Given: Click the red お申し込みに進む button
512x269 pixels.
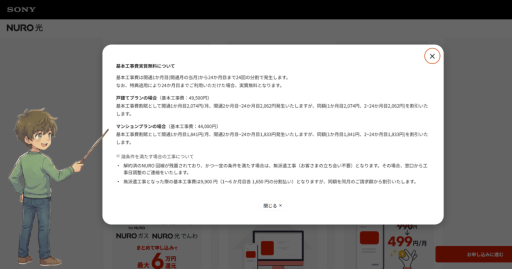Looking at the screenshot, I should [x=473, y=254].
